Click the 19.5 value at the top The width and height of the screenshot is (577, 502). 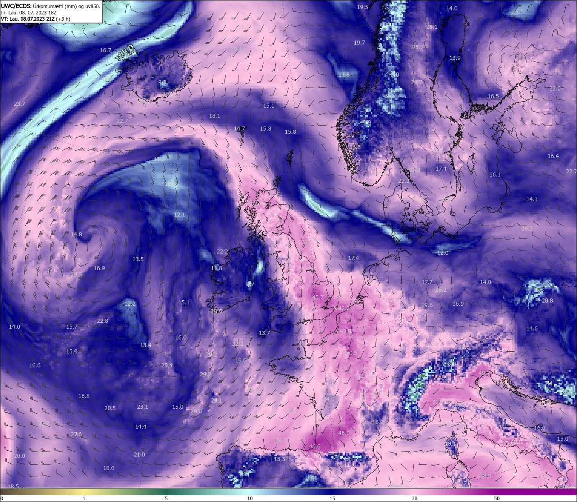[x=362, y=7]
